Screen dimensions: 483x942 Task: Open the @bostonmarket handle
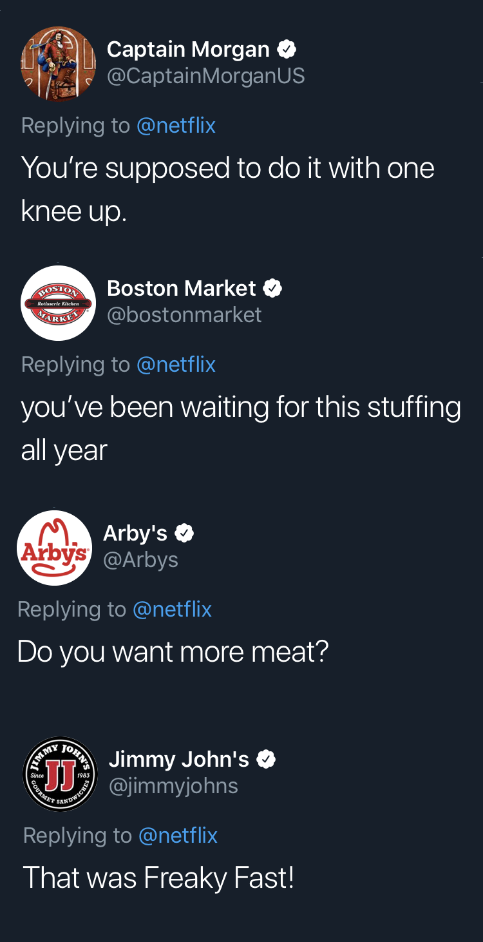[184, 315]
